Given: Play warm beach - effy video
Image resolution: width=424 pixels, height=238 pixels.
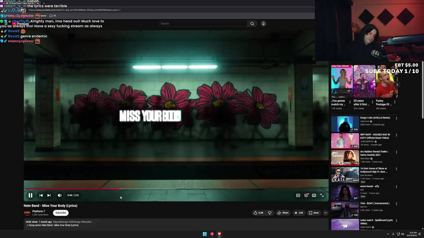Looking at the screenshot, I should 345,192.
